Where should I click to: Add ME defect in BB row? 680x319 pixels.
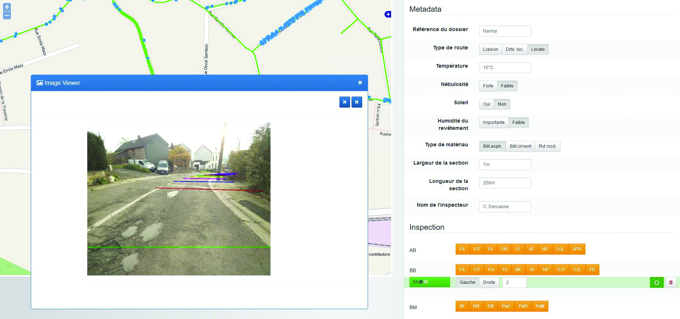(x=518, y=270)
